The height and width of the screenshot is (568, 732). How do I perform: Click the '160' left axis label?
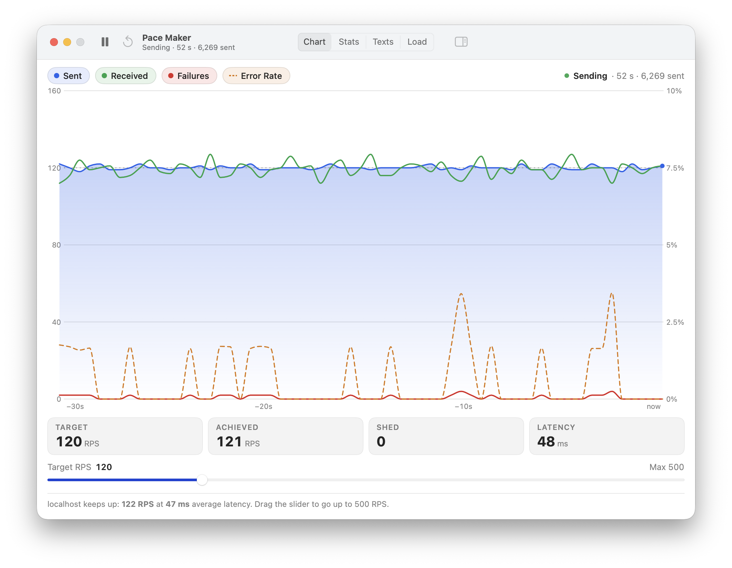[x=54, y=91]
